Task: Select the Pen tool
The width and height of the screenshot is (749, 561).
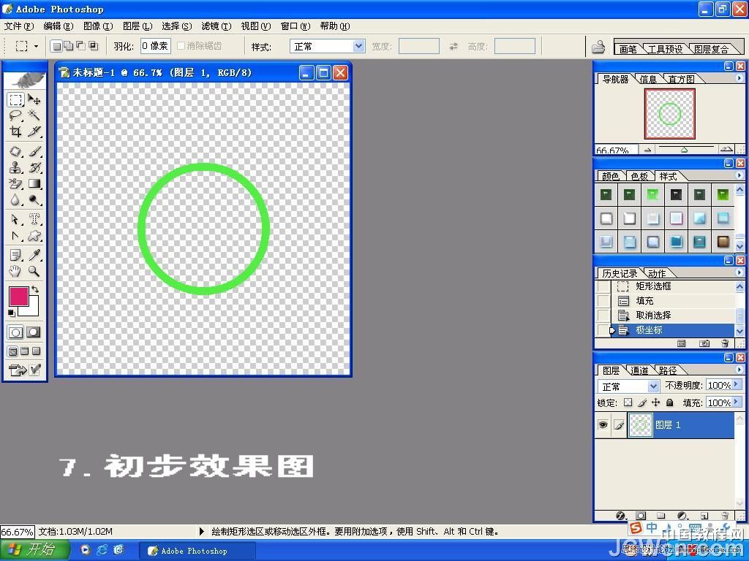Action: coord(16,236)
